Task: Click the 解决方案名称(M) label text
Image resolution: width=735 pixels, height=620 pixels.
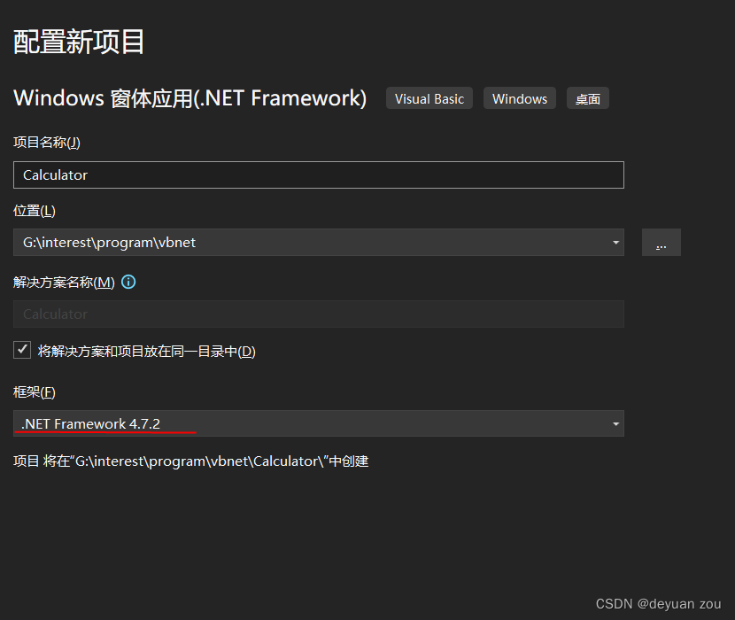Action: point(62,281)
